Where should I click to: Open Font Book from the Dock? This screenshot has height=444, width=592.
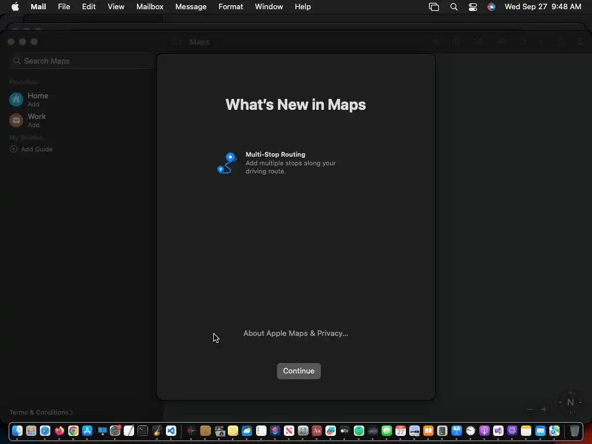point(303,431)
